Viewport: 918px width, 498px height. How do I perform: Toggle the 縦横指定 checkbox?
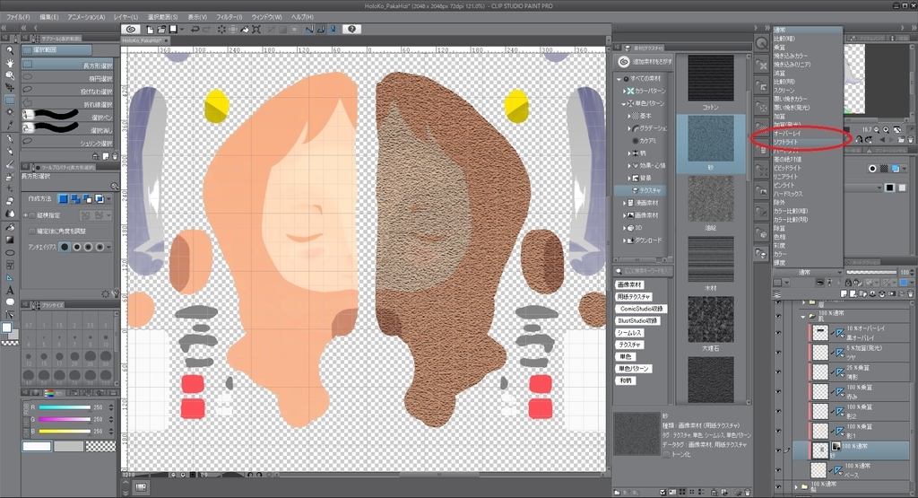(x=31, y=215)
